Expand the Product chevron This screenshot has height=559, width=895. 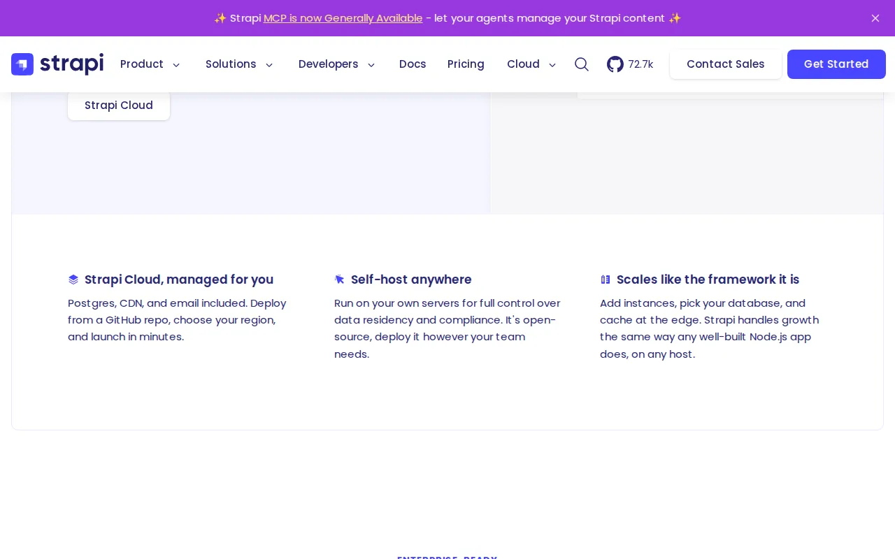176,65
